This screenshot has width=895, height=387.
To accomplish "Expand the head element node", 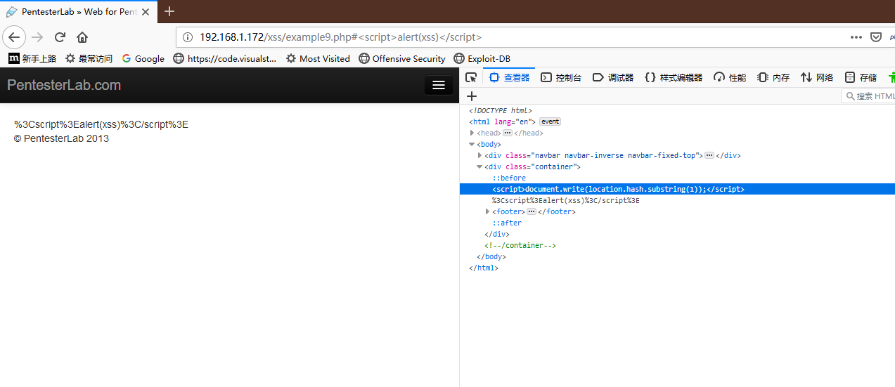I will click(472, 133).
